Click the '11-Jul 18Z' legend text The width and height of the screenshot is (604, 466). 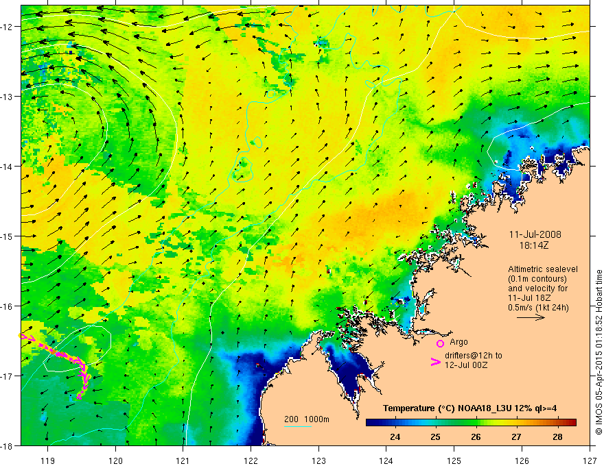529,298
